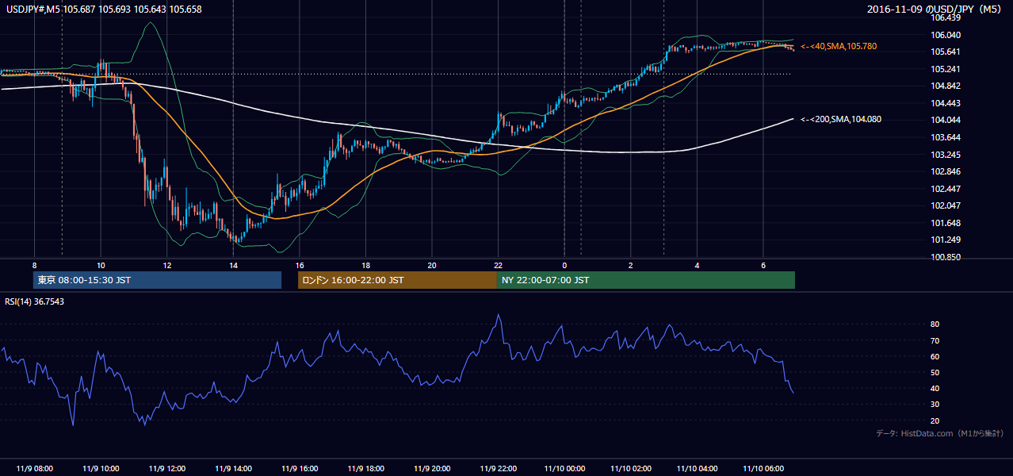This screenshot has height=476, width=1013.
Task: Click RSI scale value 70
Action: [935, 340]
